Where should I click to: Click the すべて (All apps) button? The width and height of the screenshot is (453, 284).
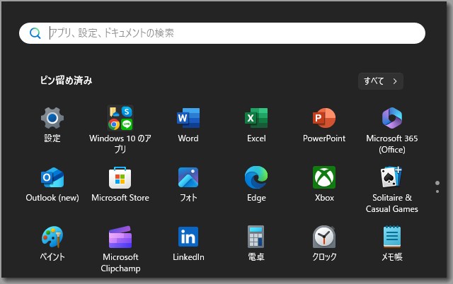point(381,81)
